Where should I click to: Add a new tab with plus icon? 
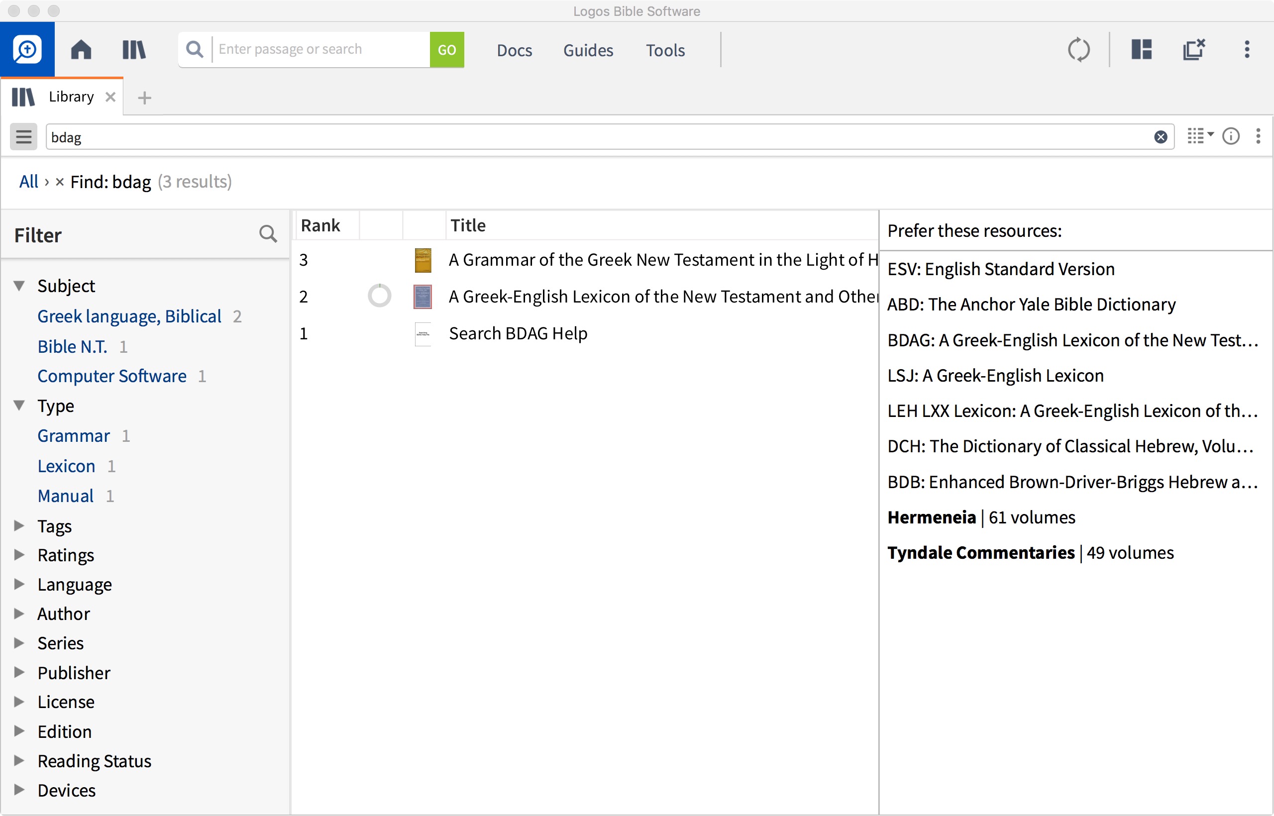144,98
